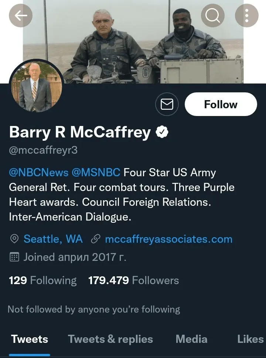Tap the calendar joined-date icon

14,257
